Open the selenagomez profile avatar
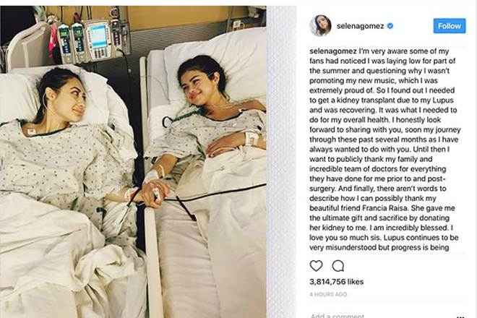The width and height of the screenshot is (477, 318). 320,25
